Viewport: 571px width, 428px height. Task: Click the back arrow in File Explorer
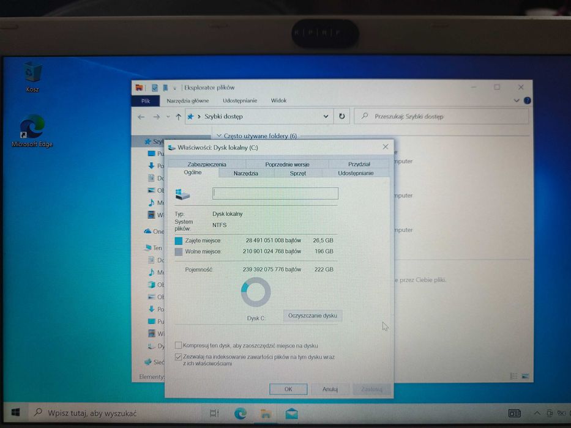coord(141,117)
